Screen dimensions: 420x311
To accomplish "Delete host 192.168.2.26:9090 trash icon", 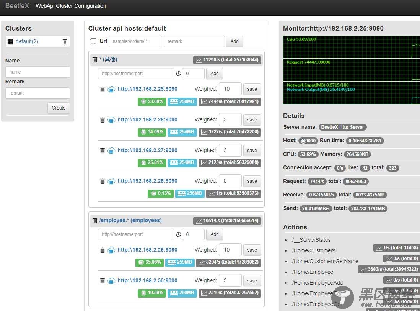I will coord(102,119).
